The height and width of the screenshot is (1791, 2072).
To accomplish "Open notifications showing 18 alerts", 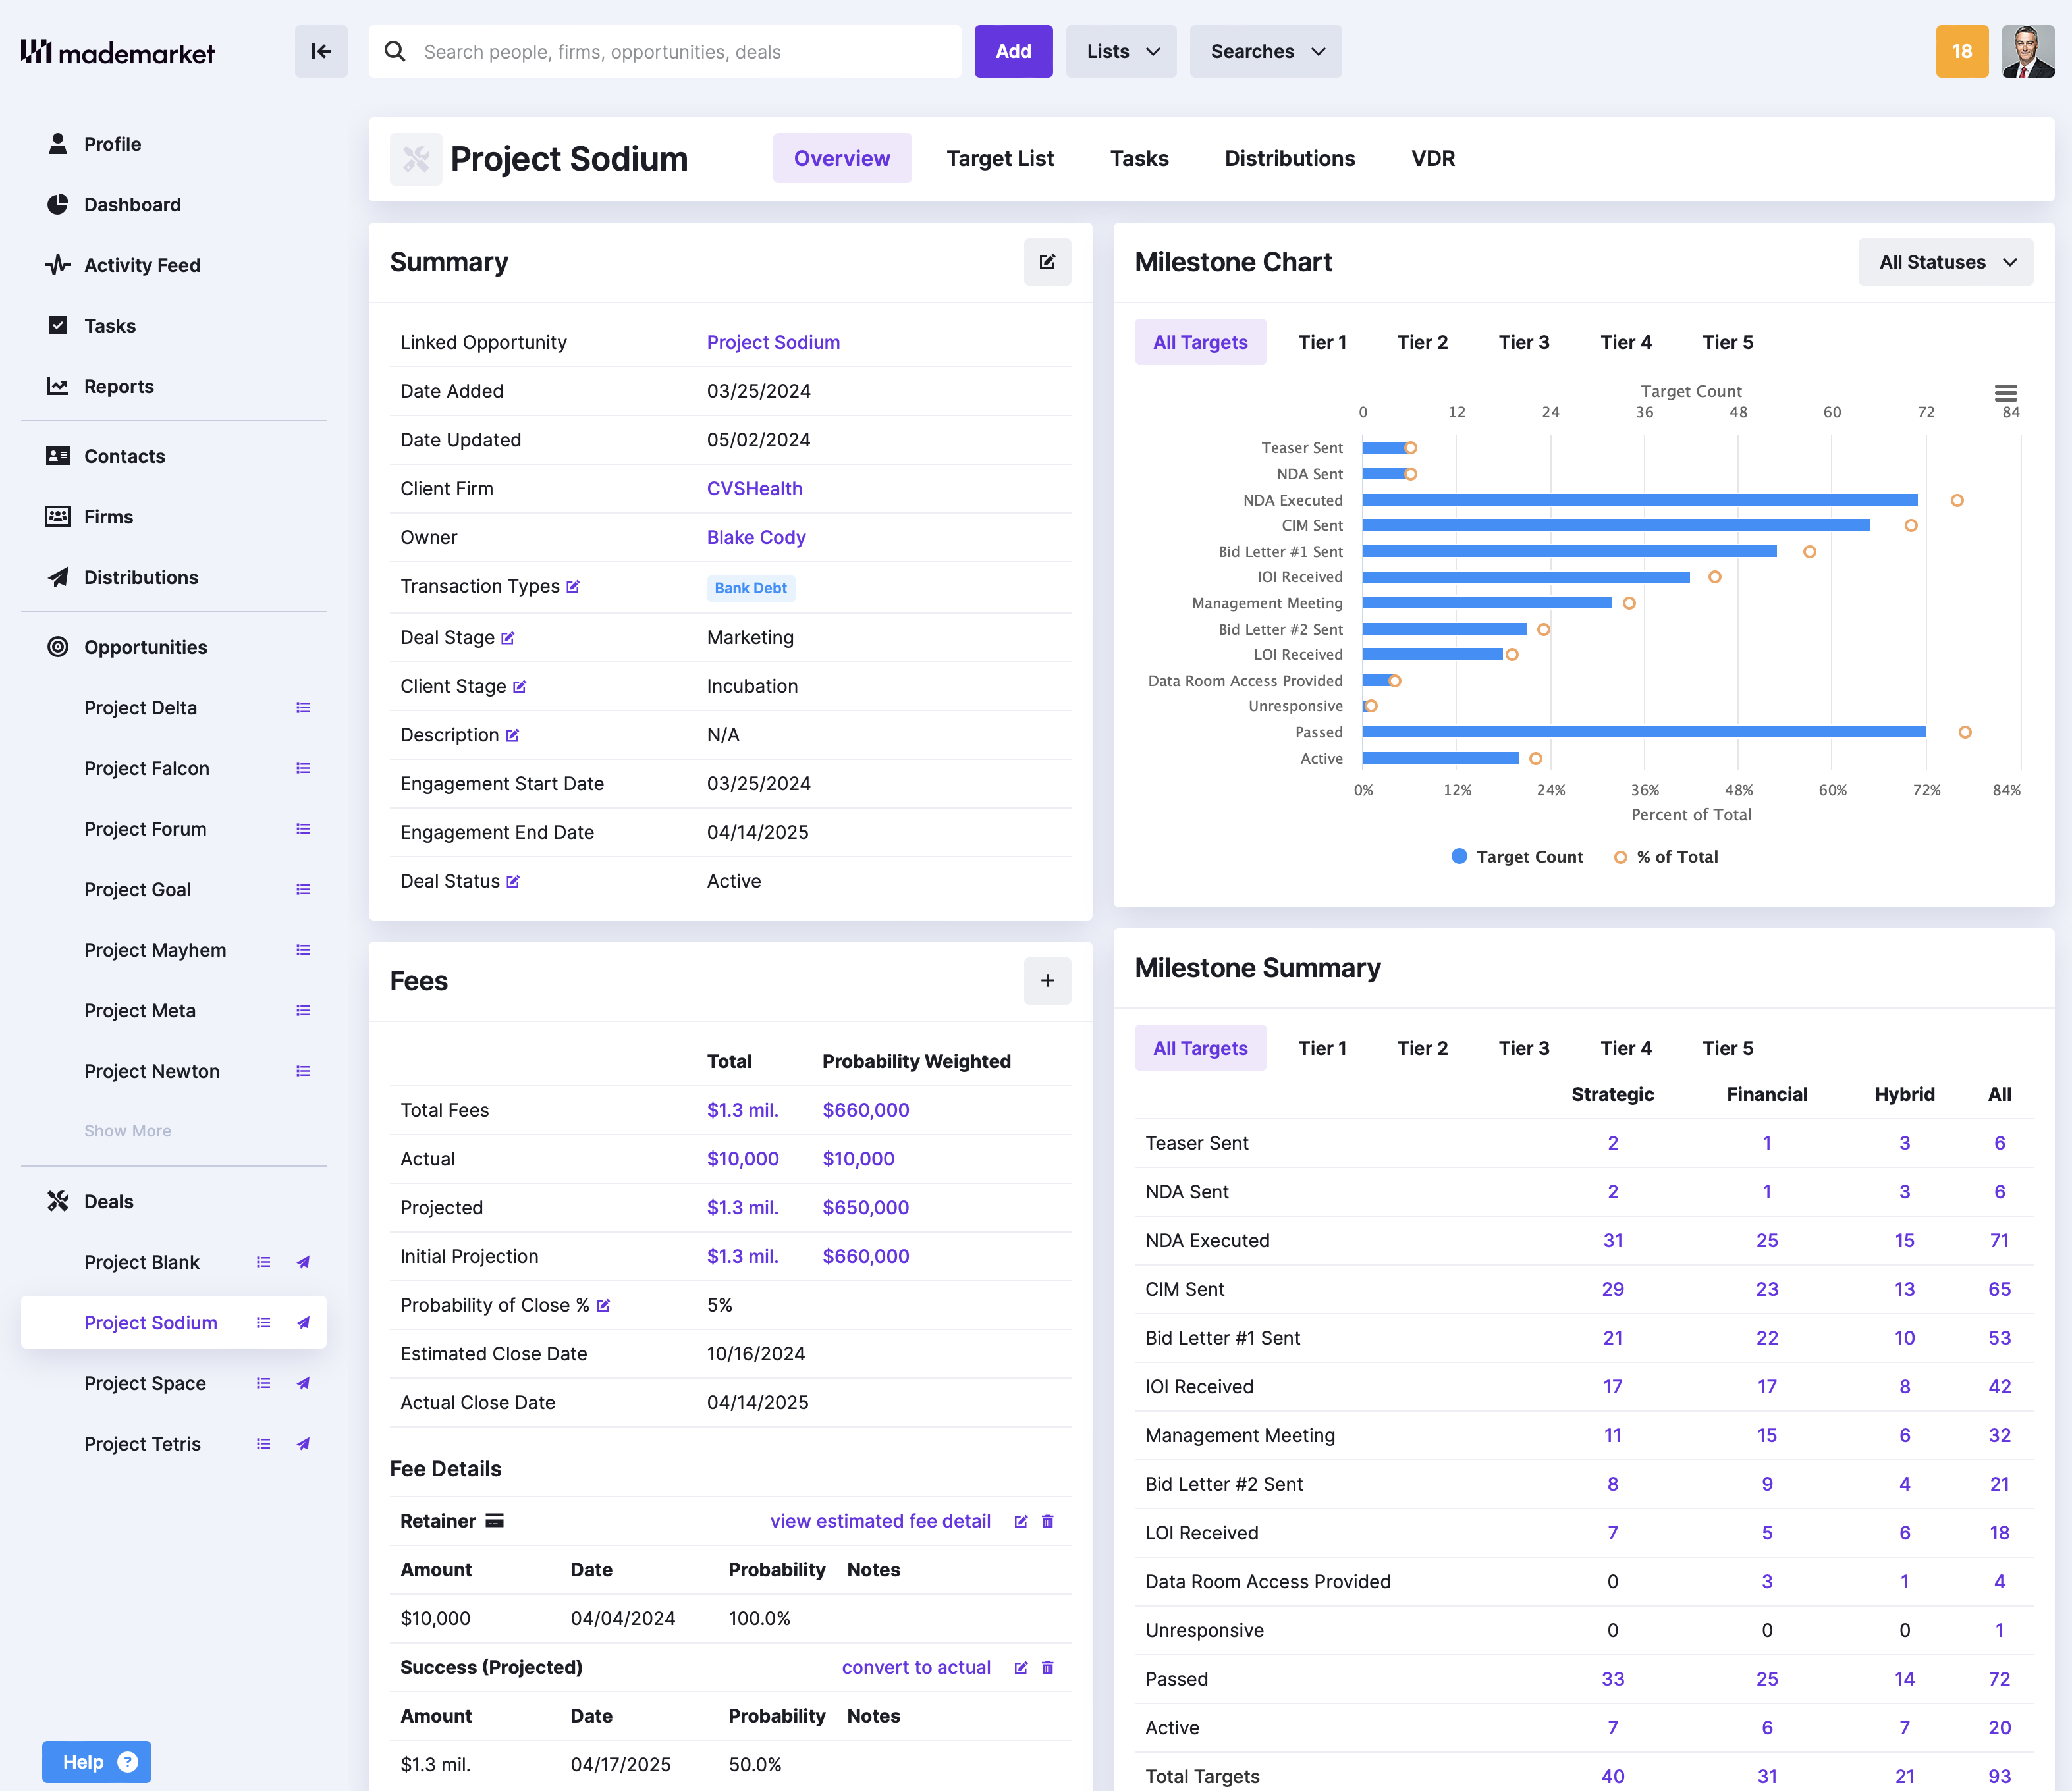I will pos(1962,51).
